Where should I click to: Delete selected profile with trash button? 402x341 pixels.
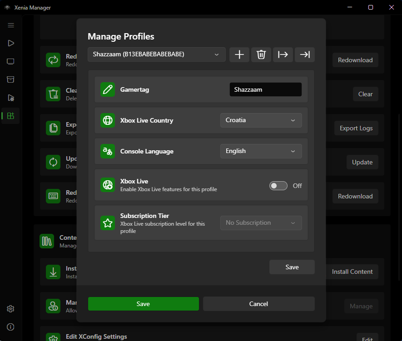click(x=261, y=54)
